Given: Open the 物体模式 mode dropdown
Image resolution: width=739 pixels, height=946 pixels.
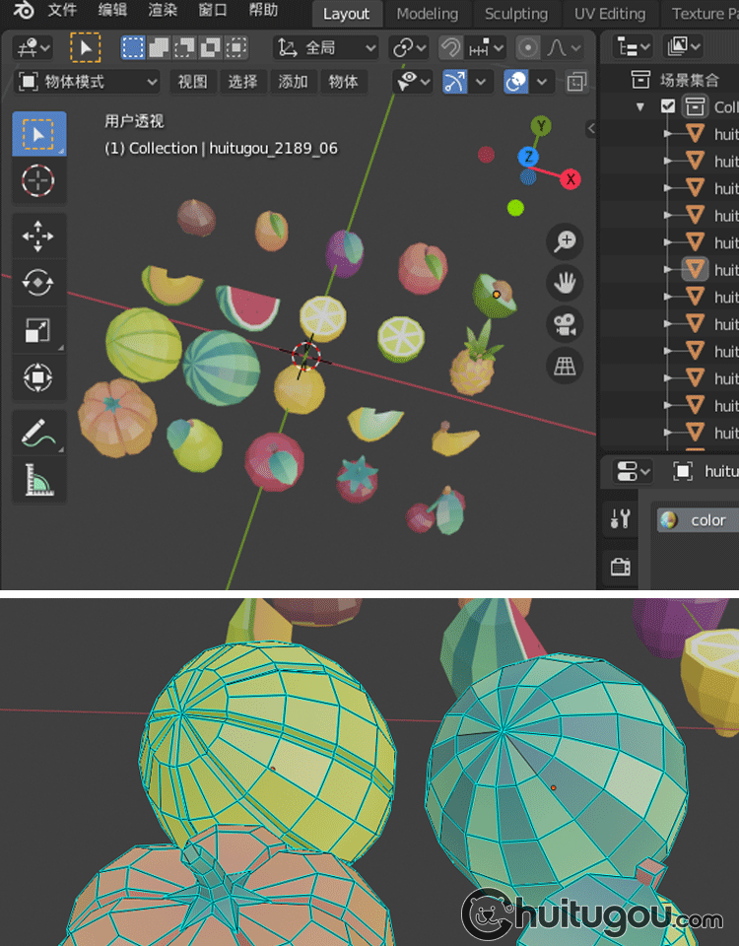Looking at the screenshot, I should (x=89, y=82).
